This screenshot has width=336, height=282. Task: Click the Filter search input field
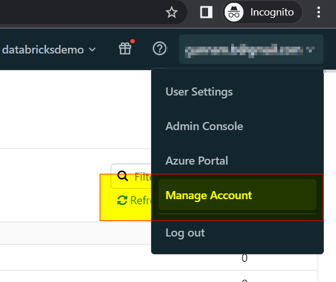coord(131,176)
